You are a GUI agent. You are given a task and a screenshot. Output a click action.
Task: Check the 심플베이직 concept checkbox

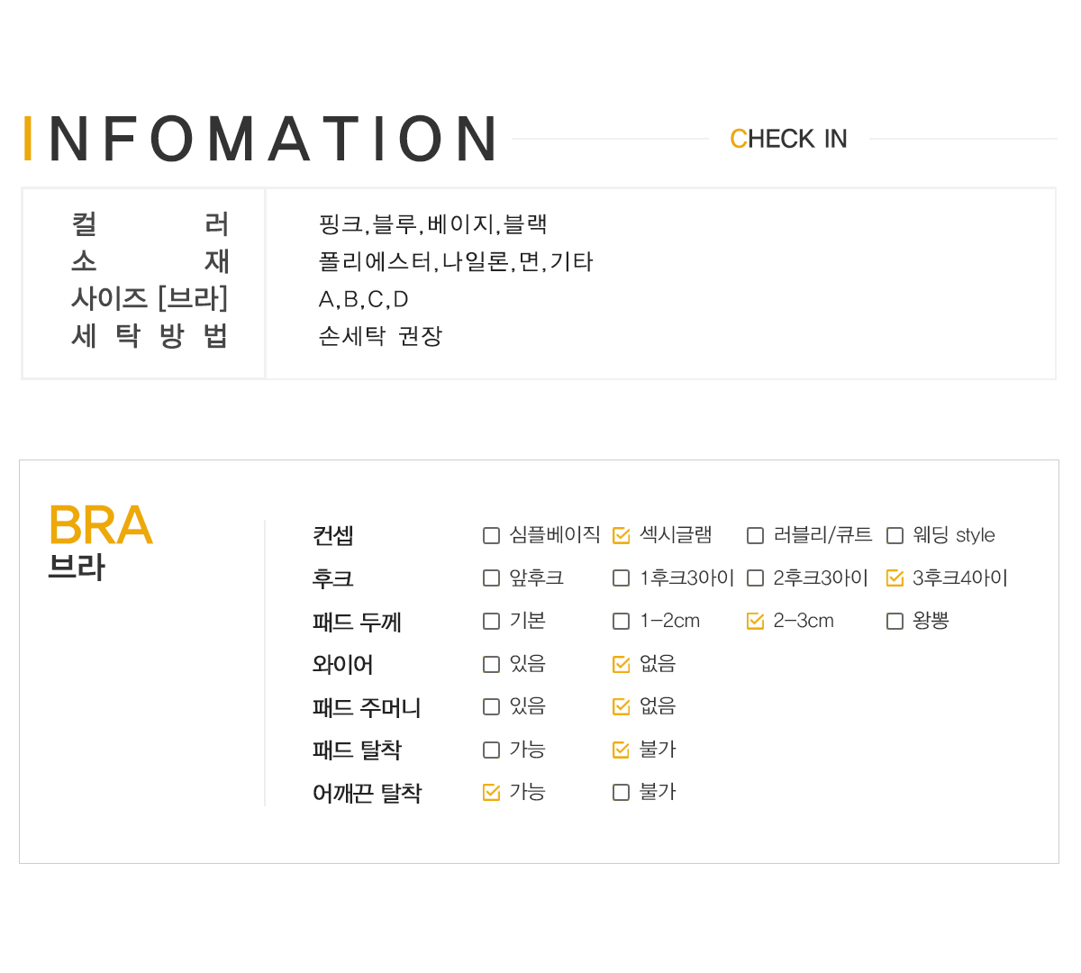coord(491,536)
